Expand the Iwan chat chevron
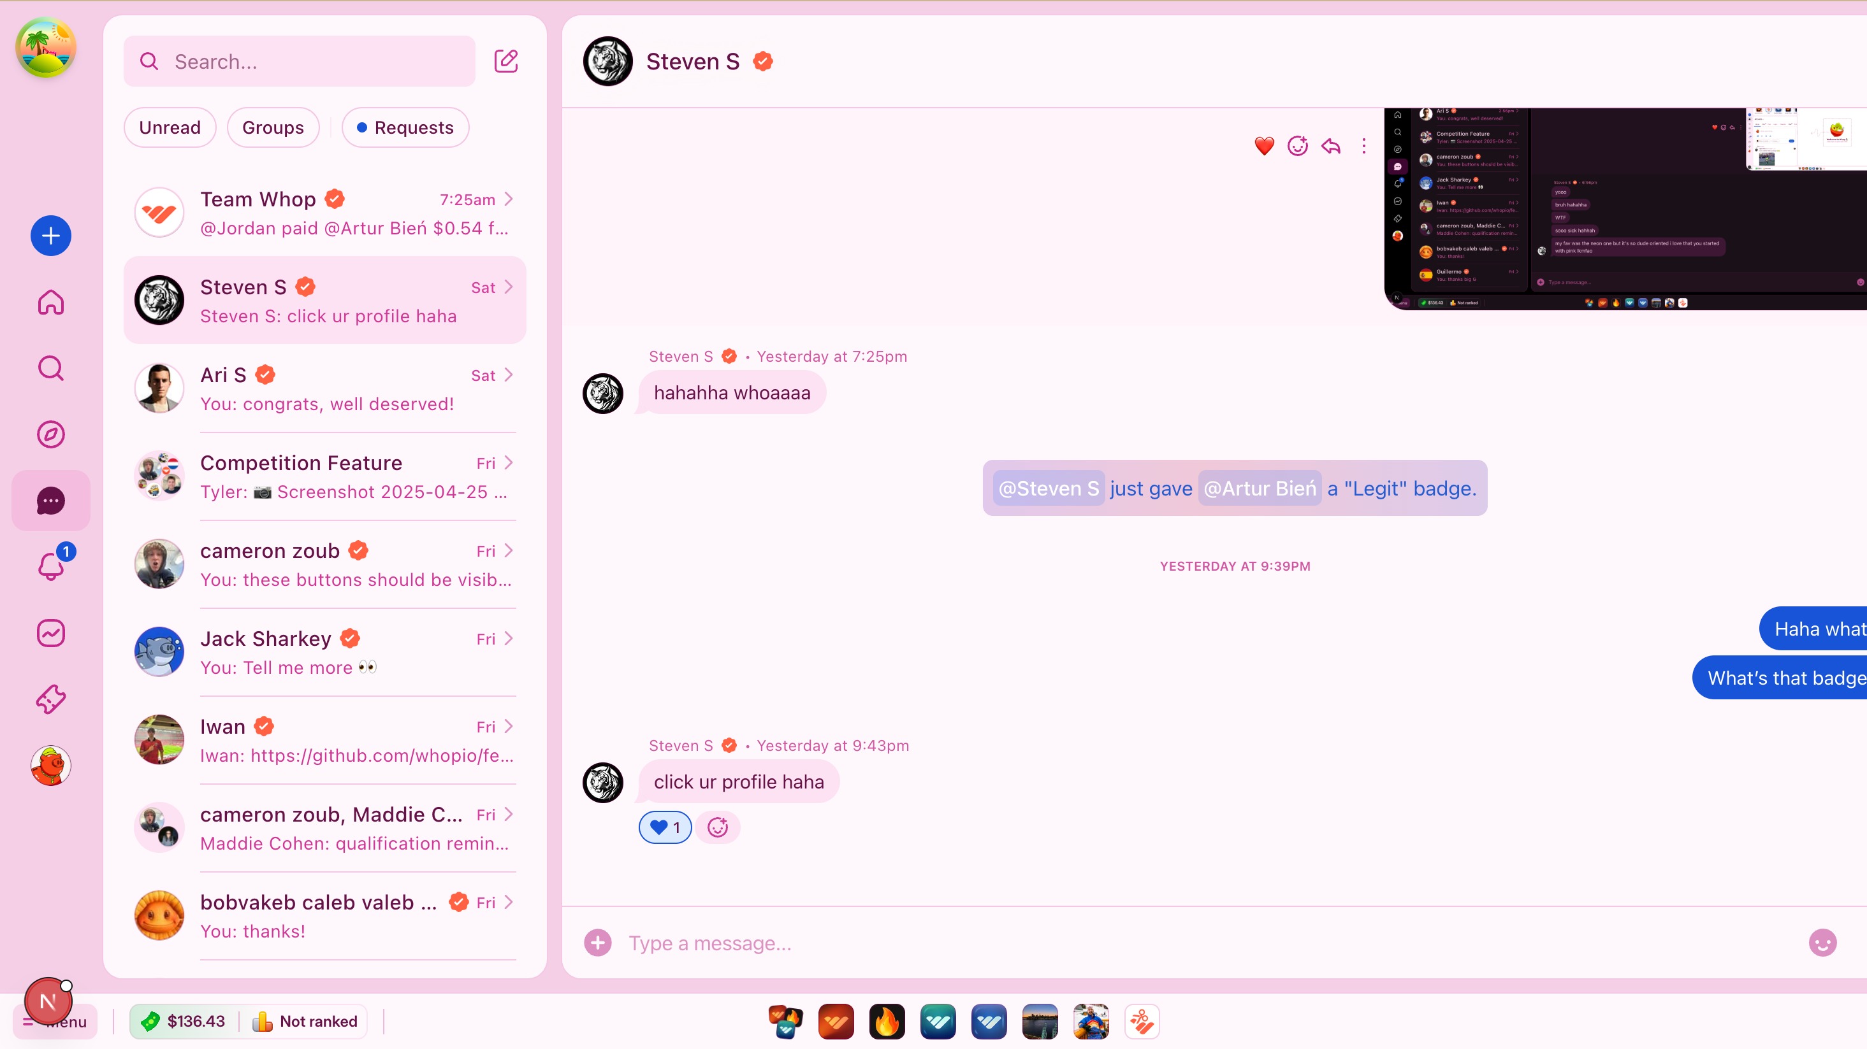The width and height of the screenshot is (1867, 1049). pos(509,727)
